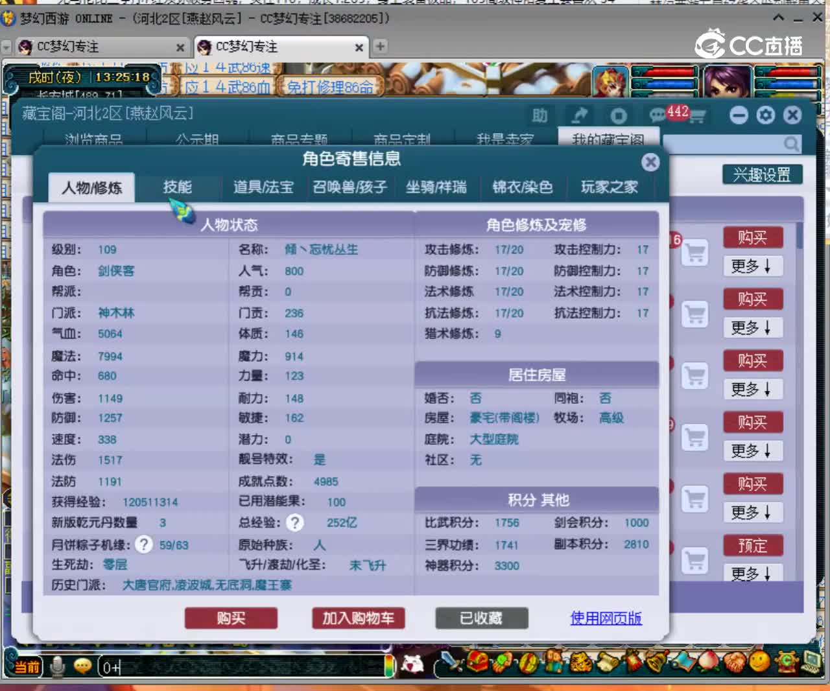Select the 锦衣/染色 tab
This screenshot has width=830, height=691.
(x=522, y=187)
